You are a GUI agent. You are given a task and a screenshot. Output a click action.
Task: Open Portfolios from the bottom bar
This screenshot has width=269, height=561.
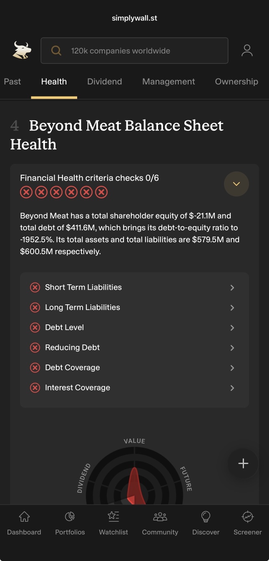pyautogui.click(x=70, y=523)
